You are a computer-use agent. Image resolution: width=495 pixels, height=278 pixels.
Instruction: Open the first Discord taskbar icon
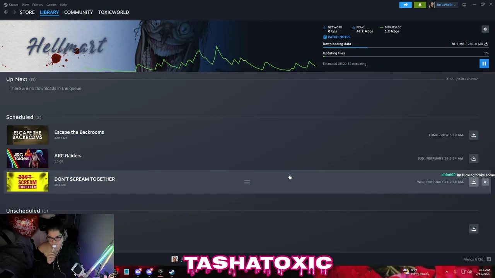coord(138,272)
